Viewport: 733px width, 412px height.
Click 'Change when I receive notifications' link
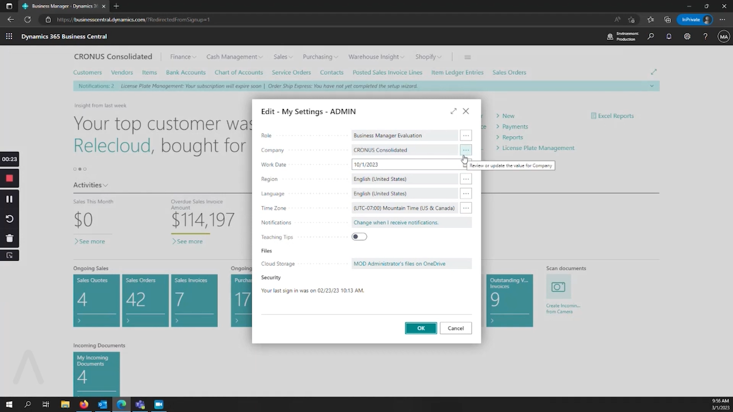396,223
